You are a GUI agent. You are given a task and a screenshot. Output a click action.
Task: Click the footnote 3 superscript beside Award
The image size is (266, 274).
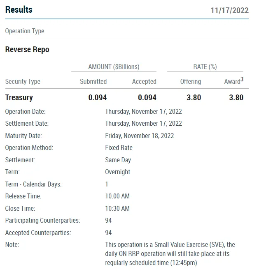(x=242, y=79)
